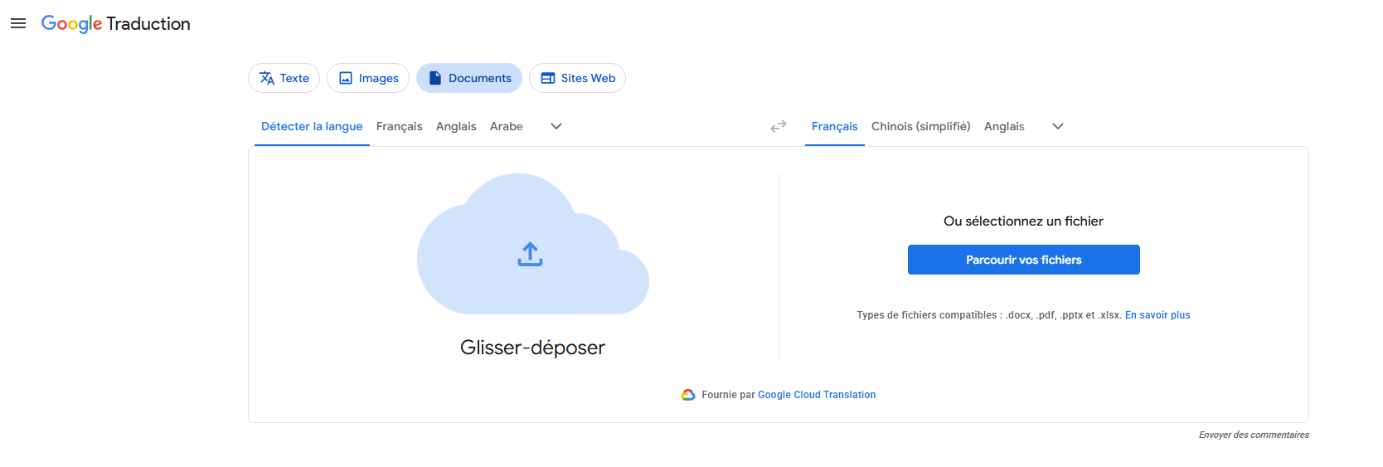Image resolution: width=1383 pixels, height=467 pixels.
Task: Select the Documents translation mode
Action: click(x=469, y=78)
